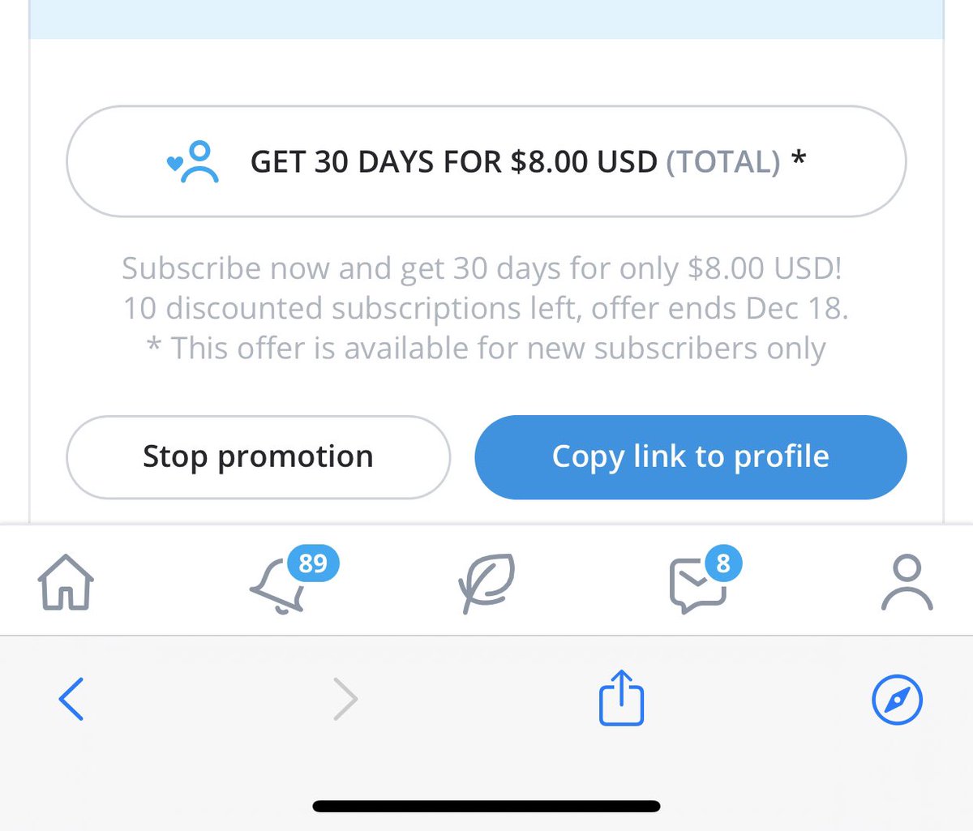973x831 pixels.
Task: Open page in Safari compass icon
Action: pyautogui.click(x=897, y=699)
